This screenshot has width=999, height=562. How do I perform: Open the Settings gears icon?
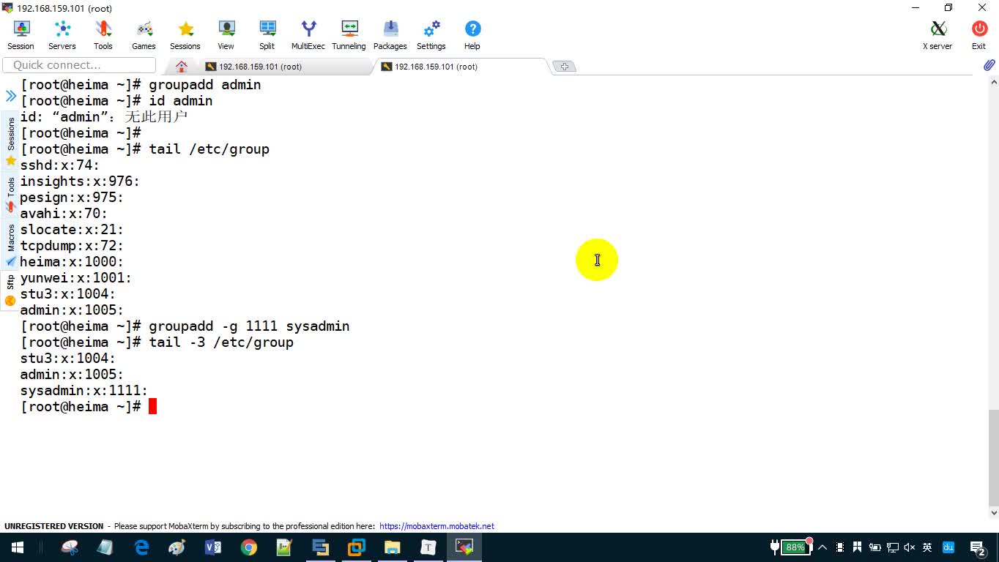point(431,35)
